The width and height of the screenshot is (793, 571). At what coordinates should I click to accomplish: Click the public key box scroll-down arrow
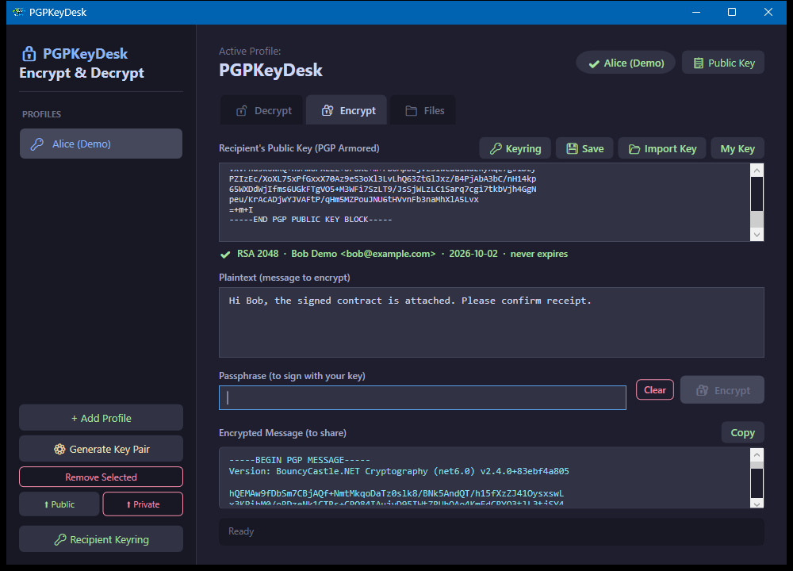point(757,234)
